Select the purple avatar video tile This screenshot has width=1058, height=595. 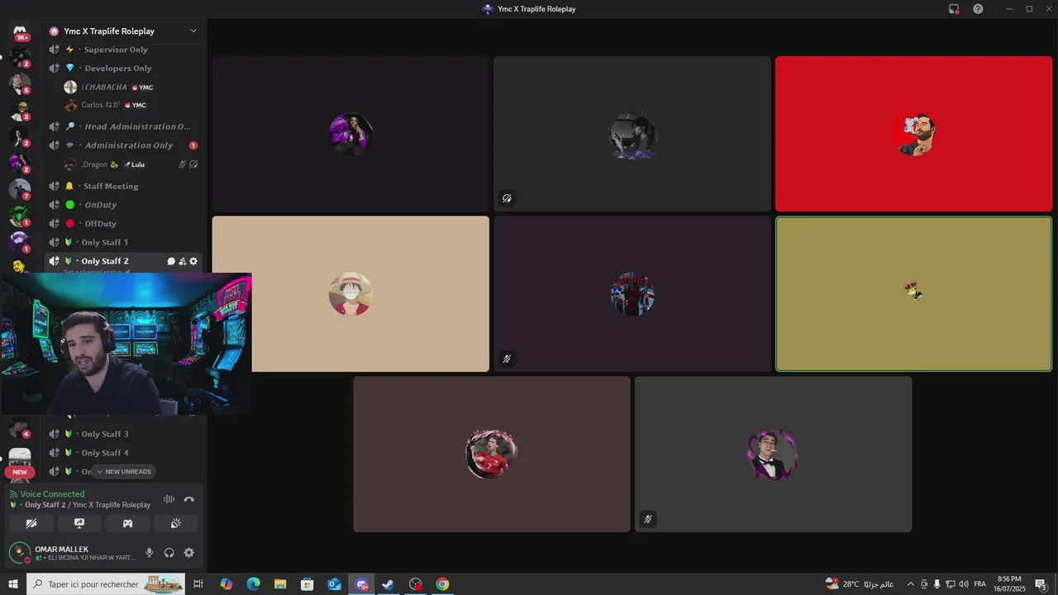pos(350,134)
